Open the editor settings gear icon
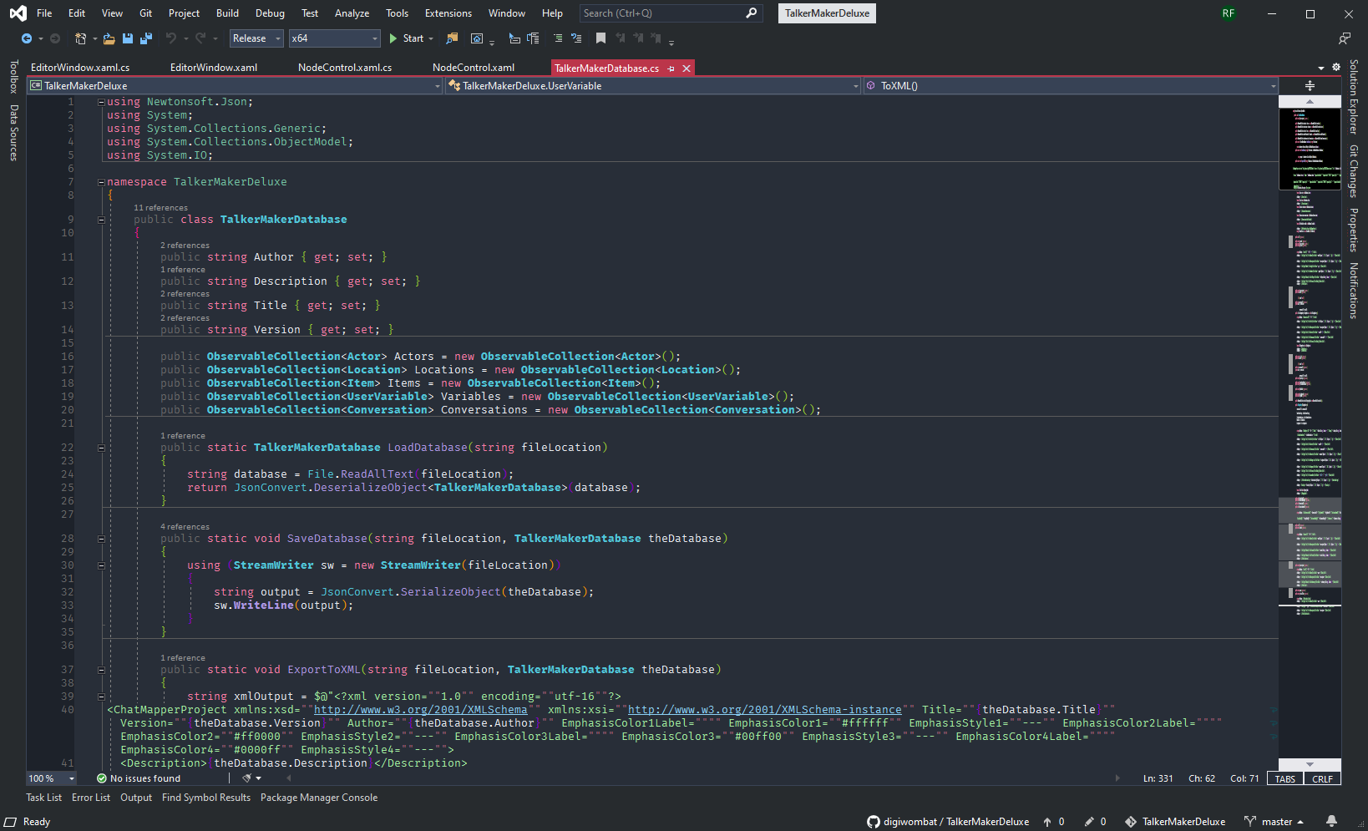 tap(1336, 68)
